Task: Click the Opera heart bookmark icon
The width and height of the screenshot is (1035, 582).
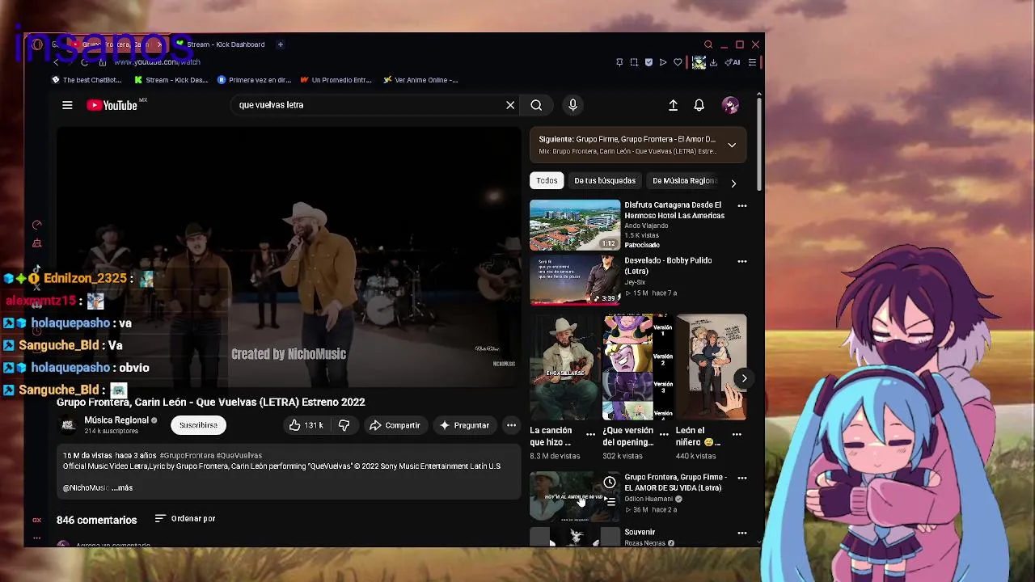Action: [678, 62]
